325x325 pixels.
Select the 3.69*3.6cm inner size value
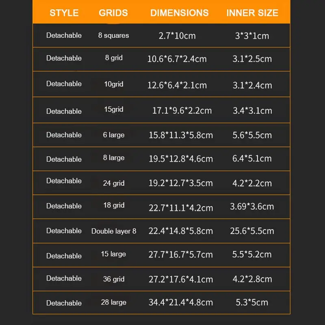(x=252, y=206)
